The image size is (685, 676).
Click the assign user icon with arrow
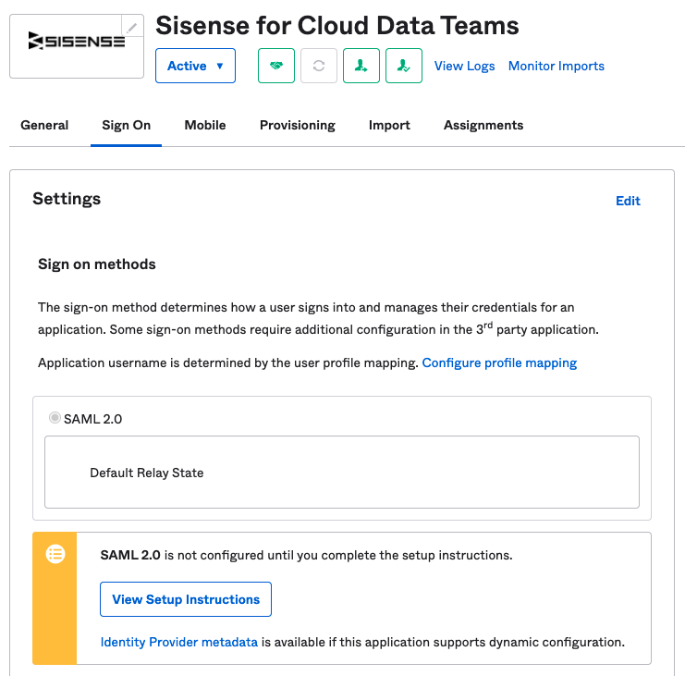(x=361, y=66)
